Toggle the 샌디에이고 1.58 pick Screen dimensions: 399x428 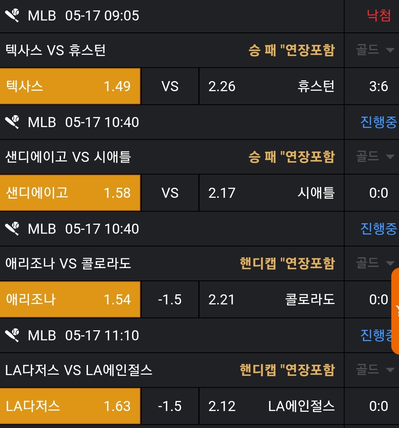(x=70, y=193)
